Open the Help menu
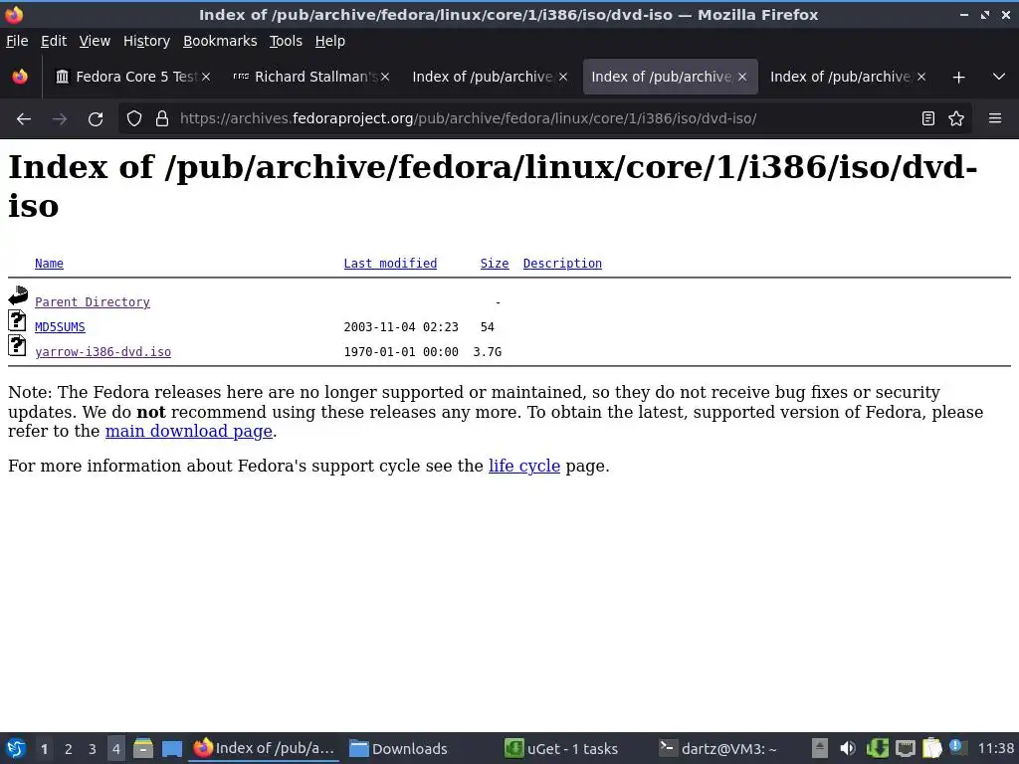Viewport: 1019px width, 764px height. (x=330, y=41)
